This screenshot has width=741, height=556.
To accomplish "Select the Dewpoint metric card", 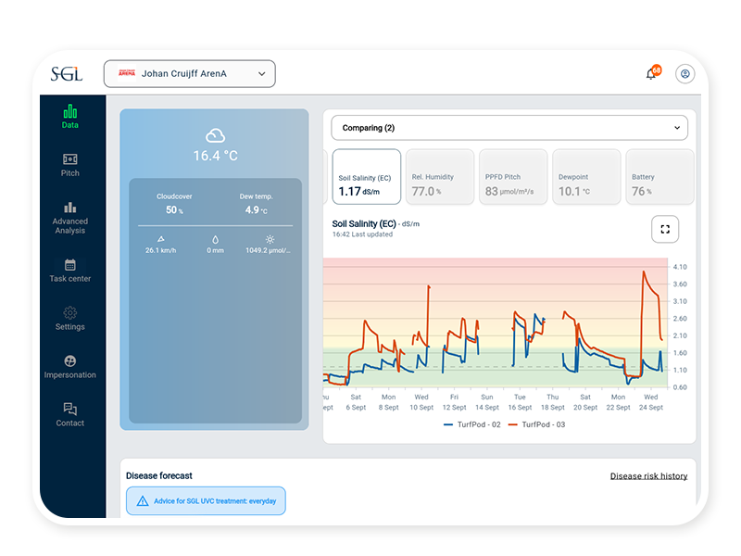I will [x=586, y=177].
